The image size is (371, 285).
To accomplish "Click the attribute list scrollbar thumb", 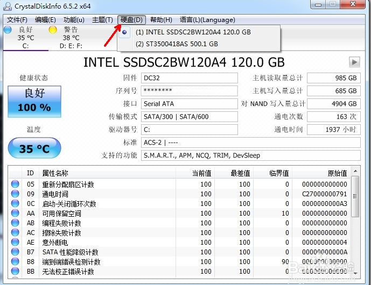I will point(355,196).
